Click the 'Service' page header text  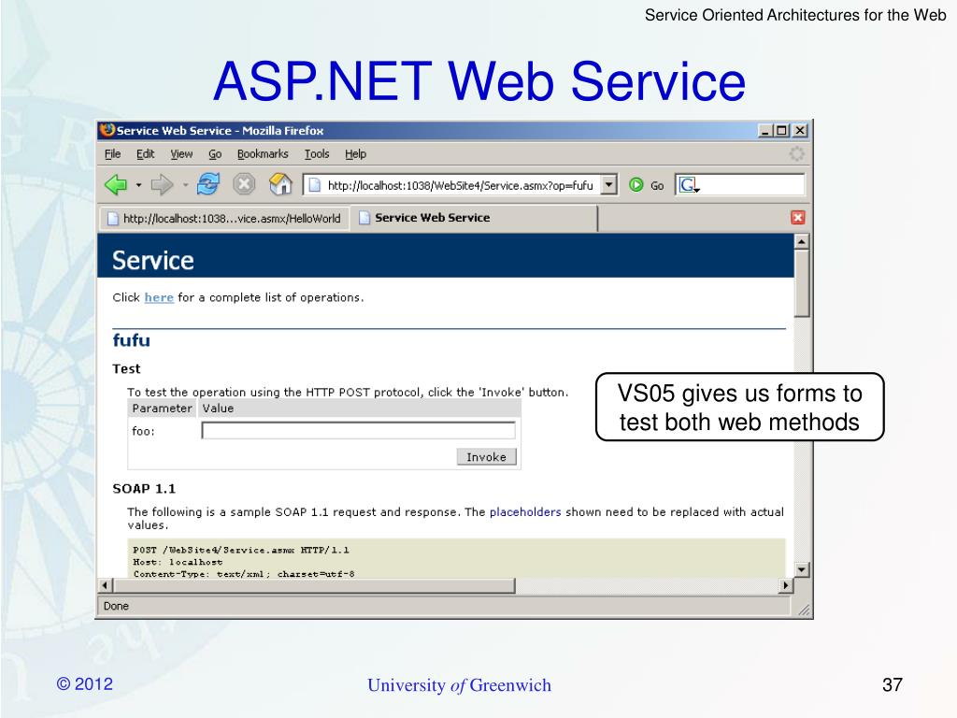pos(153,260)
